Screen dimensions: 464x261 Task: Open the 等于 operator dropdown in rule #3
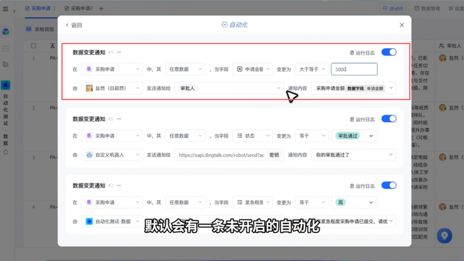[x=311, y=203]
